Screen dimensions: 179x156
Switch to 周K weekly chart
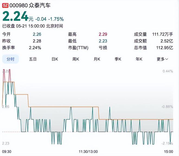(76, 59)
